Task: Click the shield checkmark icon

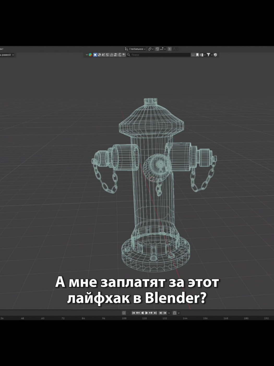Action: pos(215,55)
